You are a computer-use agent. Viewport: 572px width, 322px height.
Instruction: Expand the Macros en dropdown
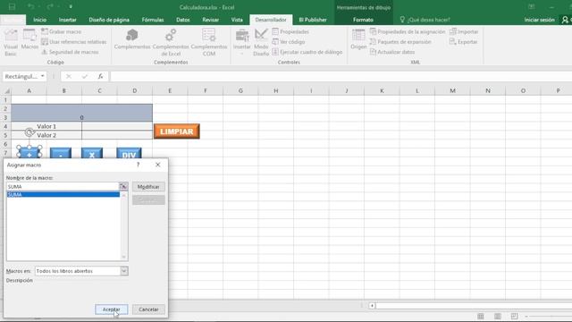coord(124,271)
